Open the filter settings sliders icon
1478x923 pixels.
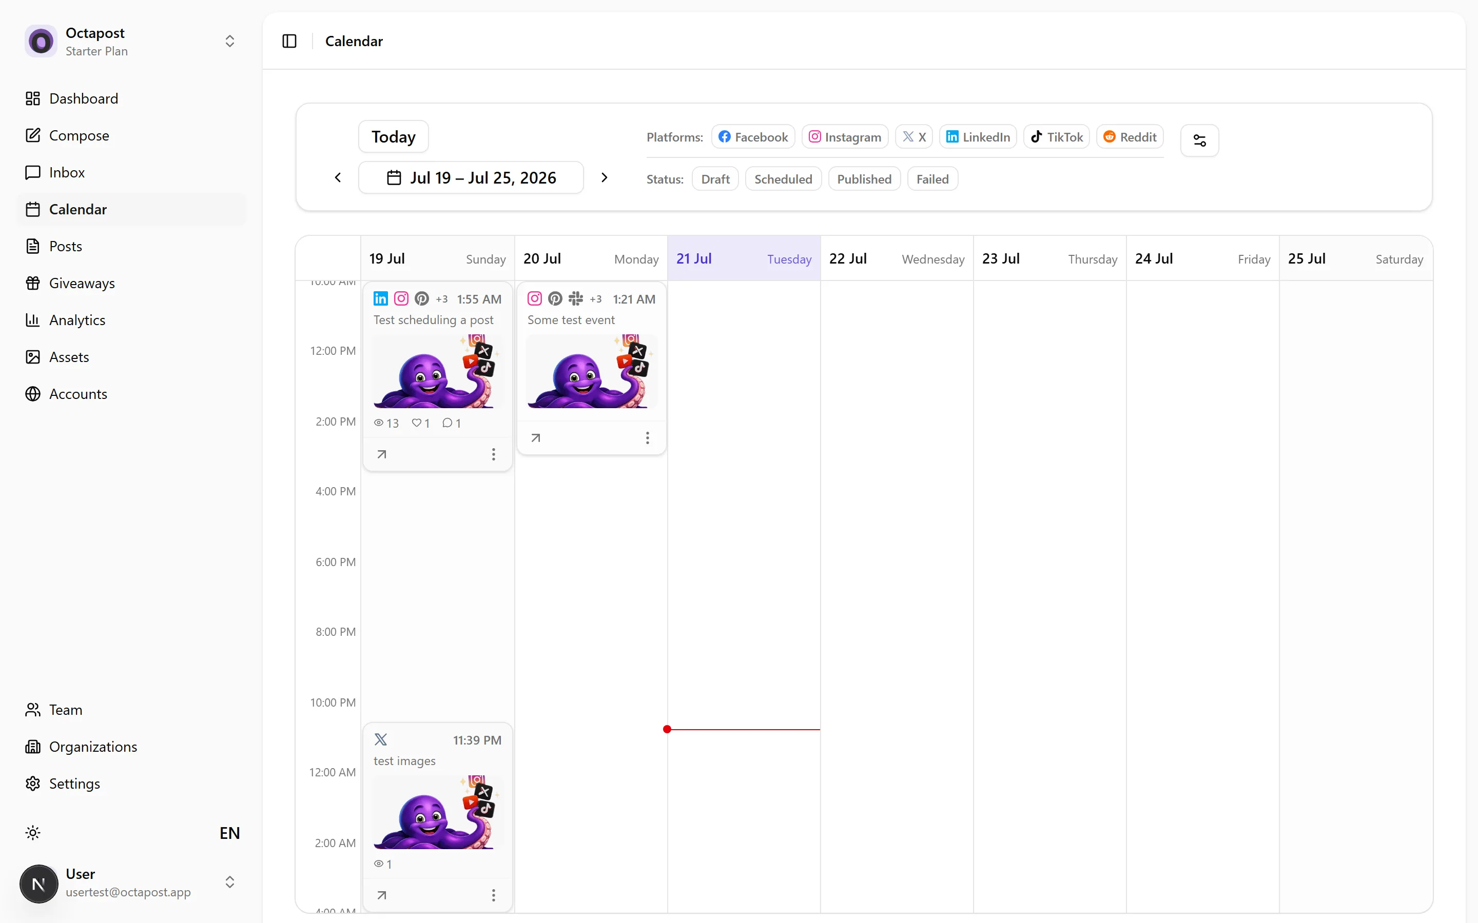click(1199, 141)
